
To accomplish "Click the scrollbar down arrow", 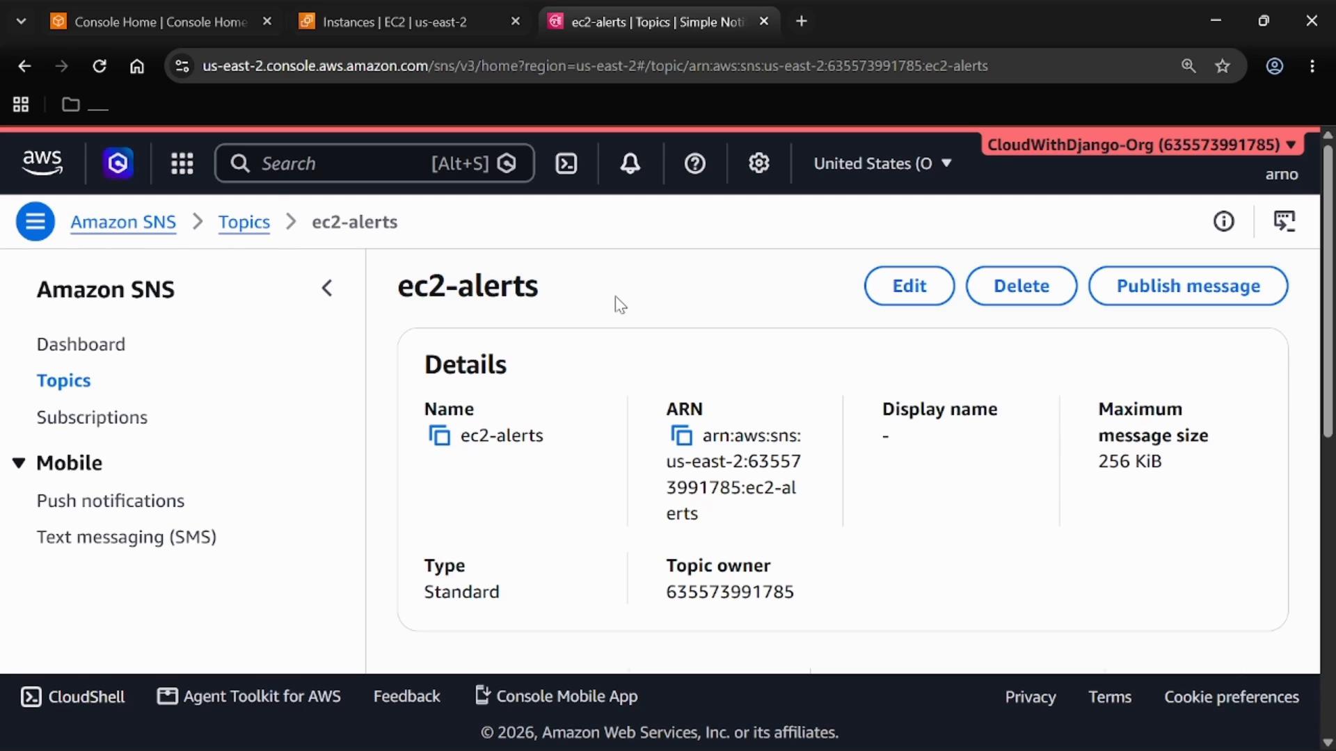I will coord(1328,742).
